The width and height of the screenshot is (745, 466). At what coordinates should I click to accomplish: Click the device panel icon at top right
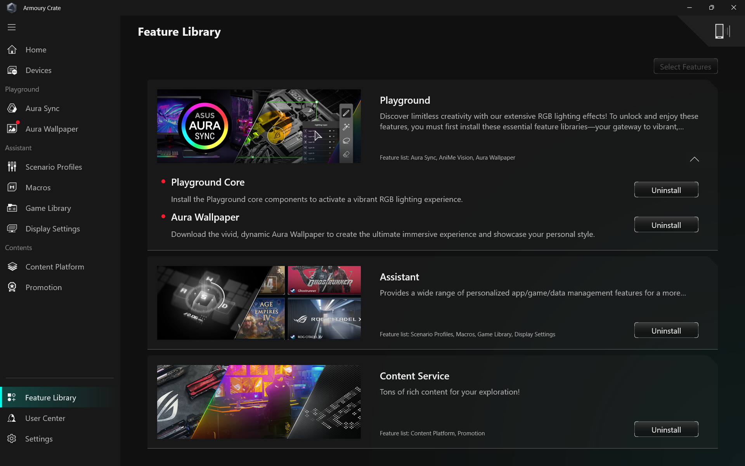tap(722, 31)
